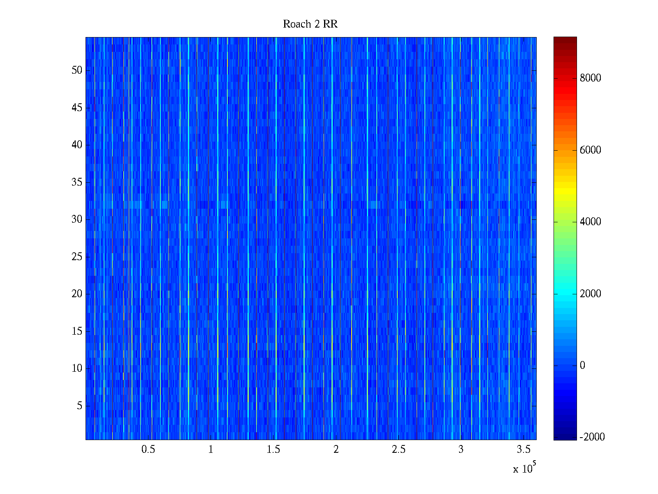Pick the dark red top of colorbar
658x494 pixels.
click(x=565, y=41)
